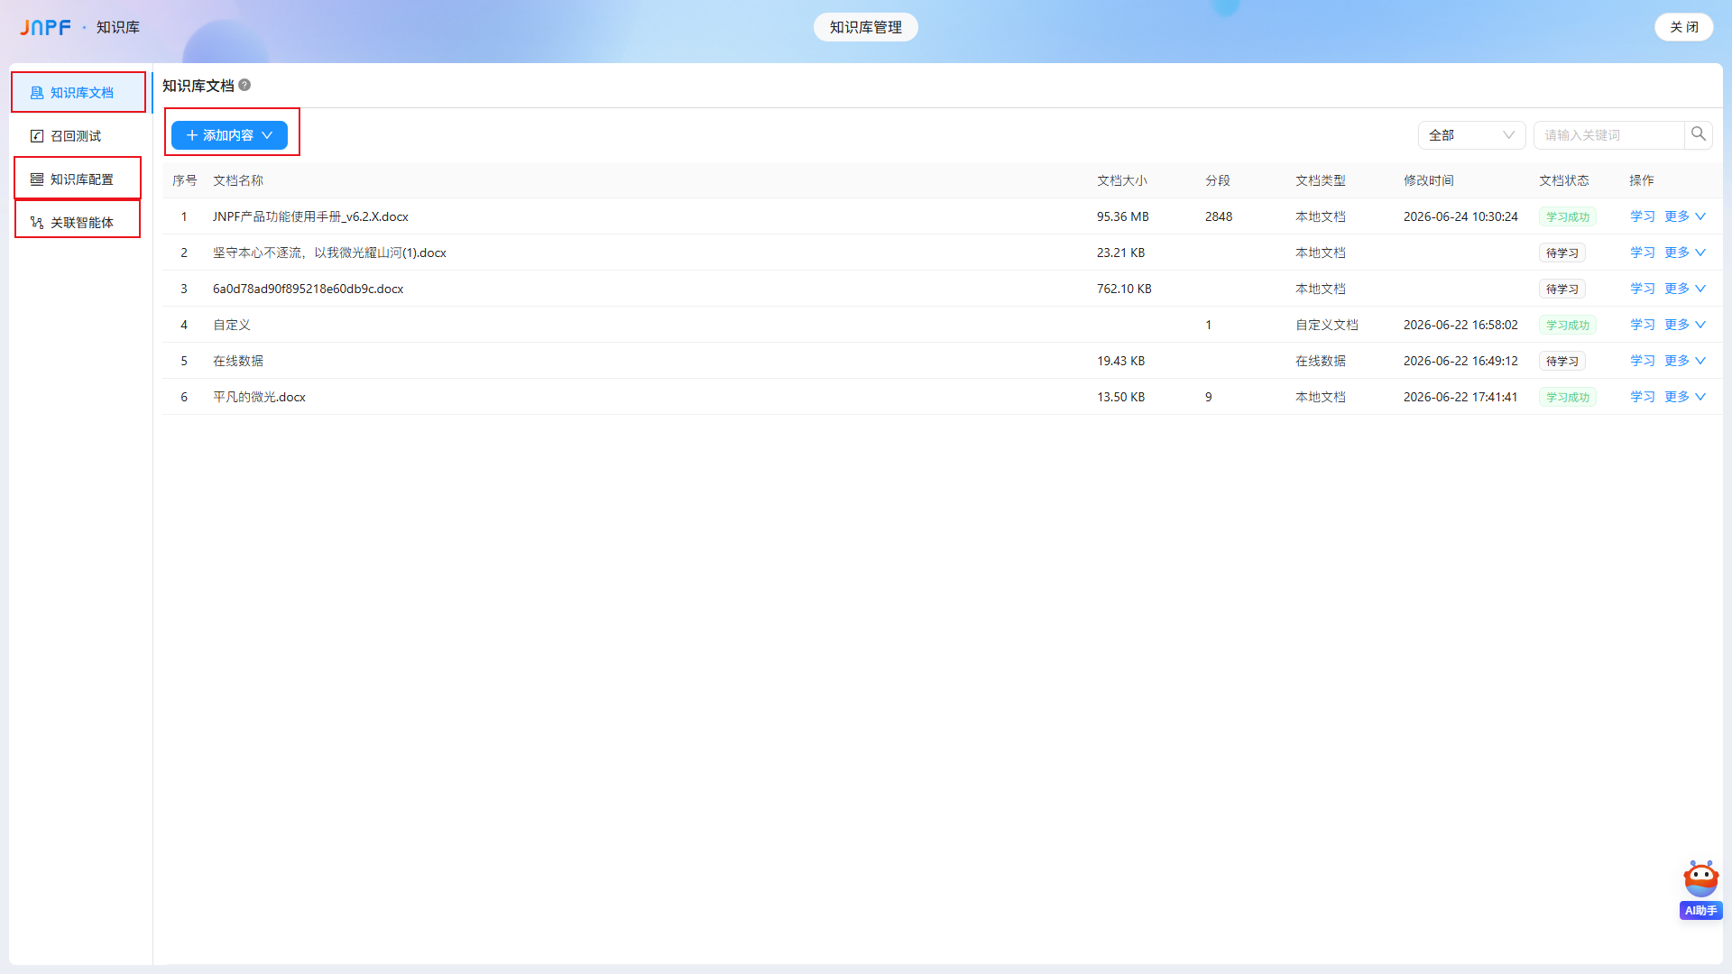Expand 更多 for JNPF产品功能使用手册 row
This screenshot has width=1732, height=974.
(x=1685, y=216)
